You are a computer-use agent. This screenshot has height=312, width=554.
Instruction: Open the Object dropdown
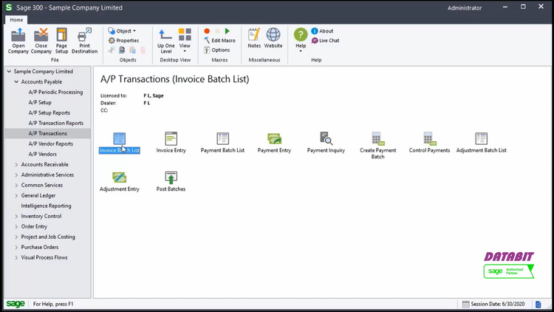coord(122,31)
